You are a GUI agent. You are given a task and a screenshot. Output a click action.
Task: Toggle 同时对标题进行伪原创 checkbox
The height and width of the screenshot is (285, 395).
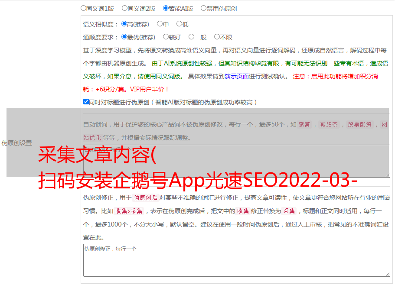pyautogui.click(x=86, y=102)
